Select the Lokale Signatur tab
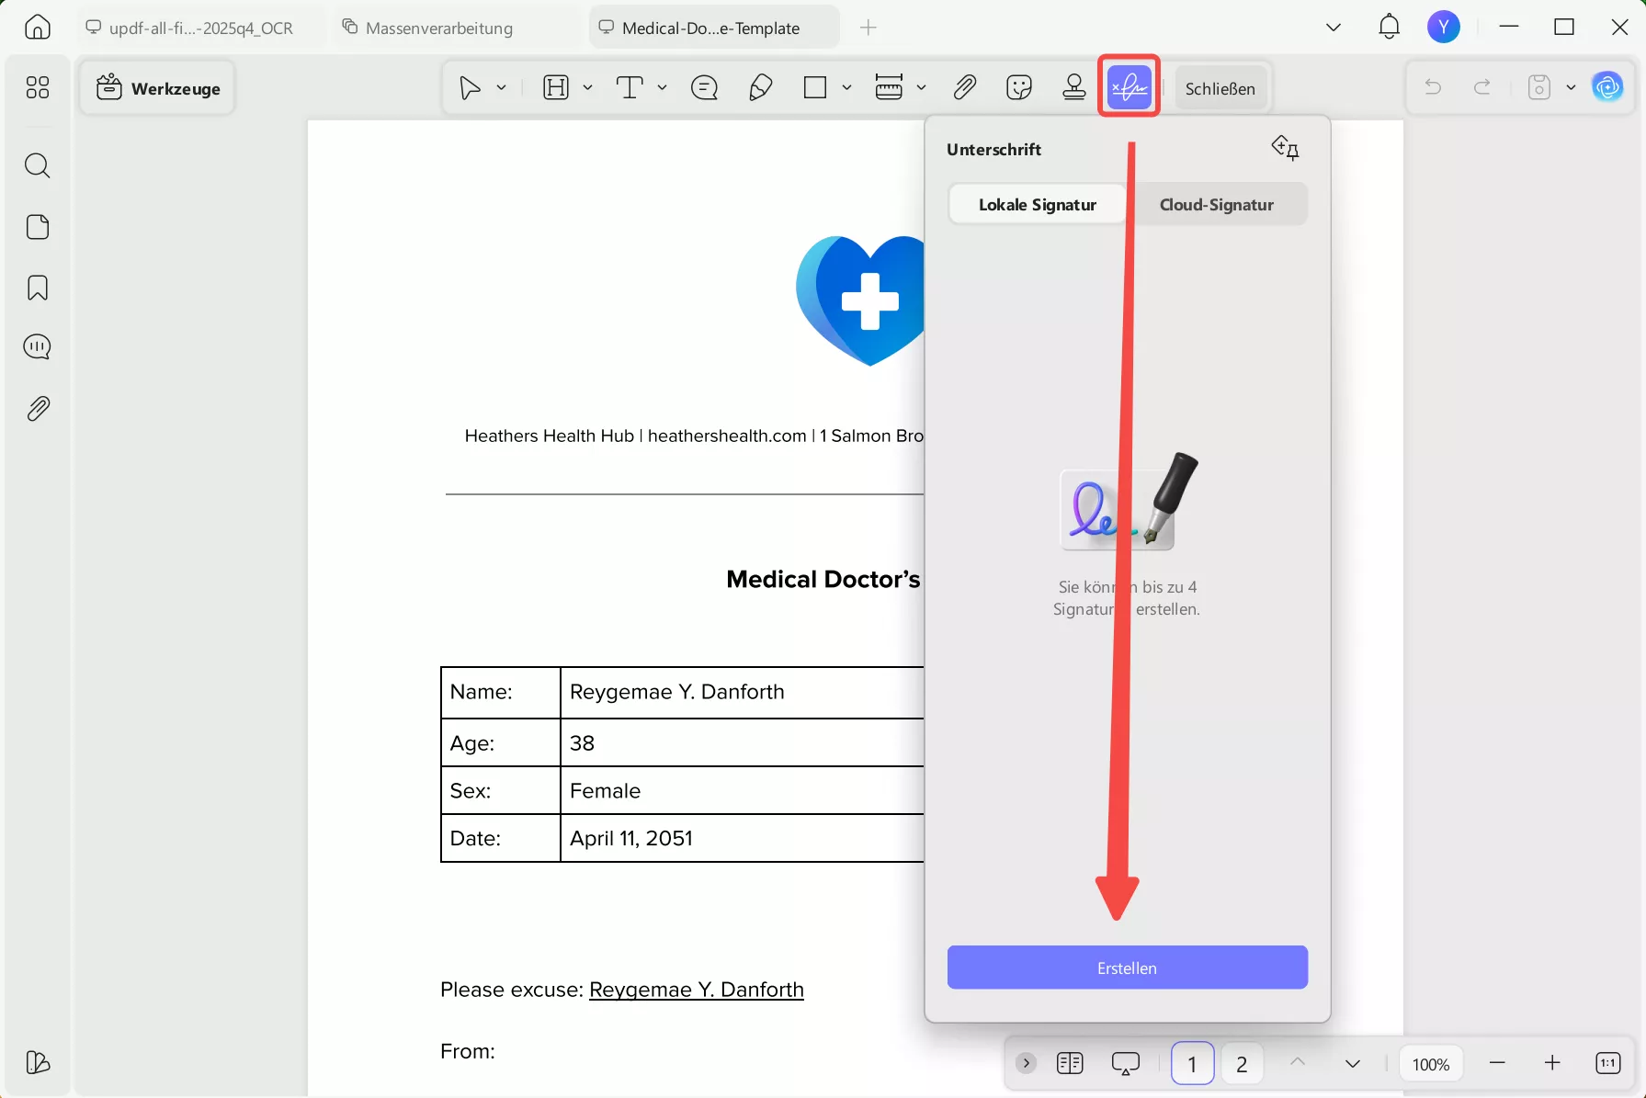Screen dimensions: 1646x1098 tap(1038, 204)
